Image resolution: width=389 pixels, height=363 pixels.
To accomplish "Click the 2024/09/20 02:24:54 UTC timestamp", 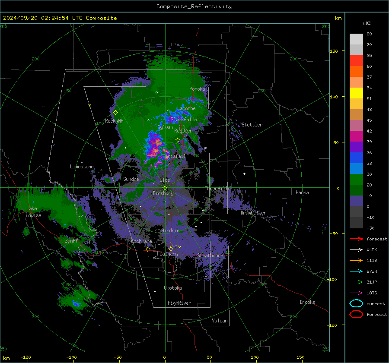I will click(60, 18).
